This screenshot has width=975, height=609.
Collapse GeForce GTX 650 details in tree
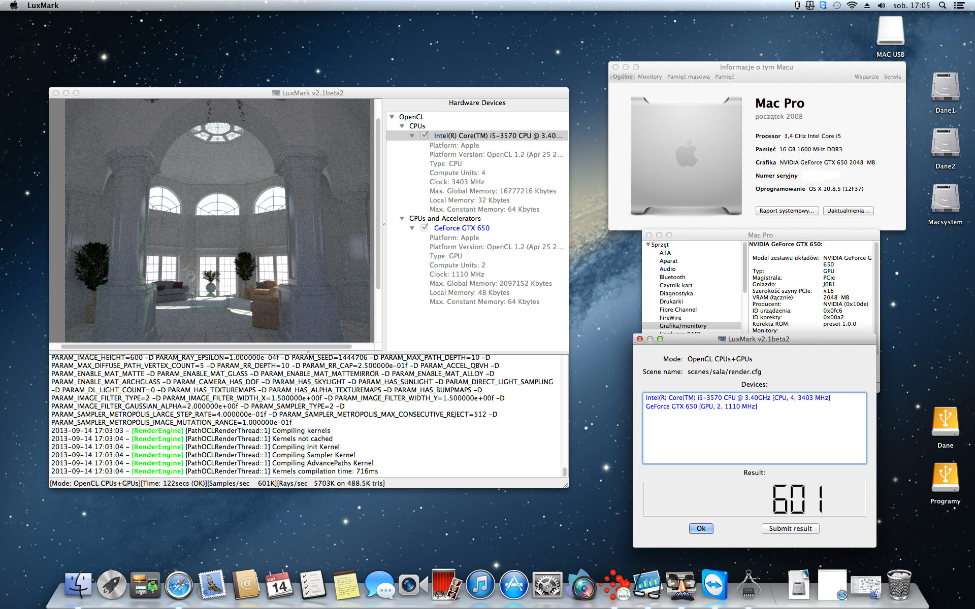click(412, 228)
